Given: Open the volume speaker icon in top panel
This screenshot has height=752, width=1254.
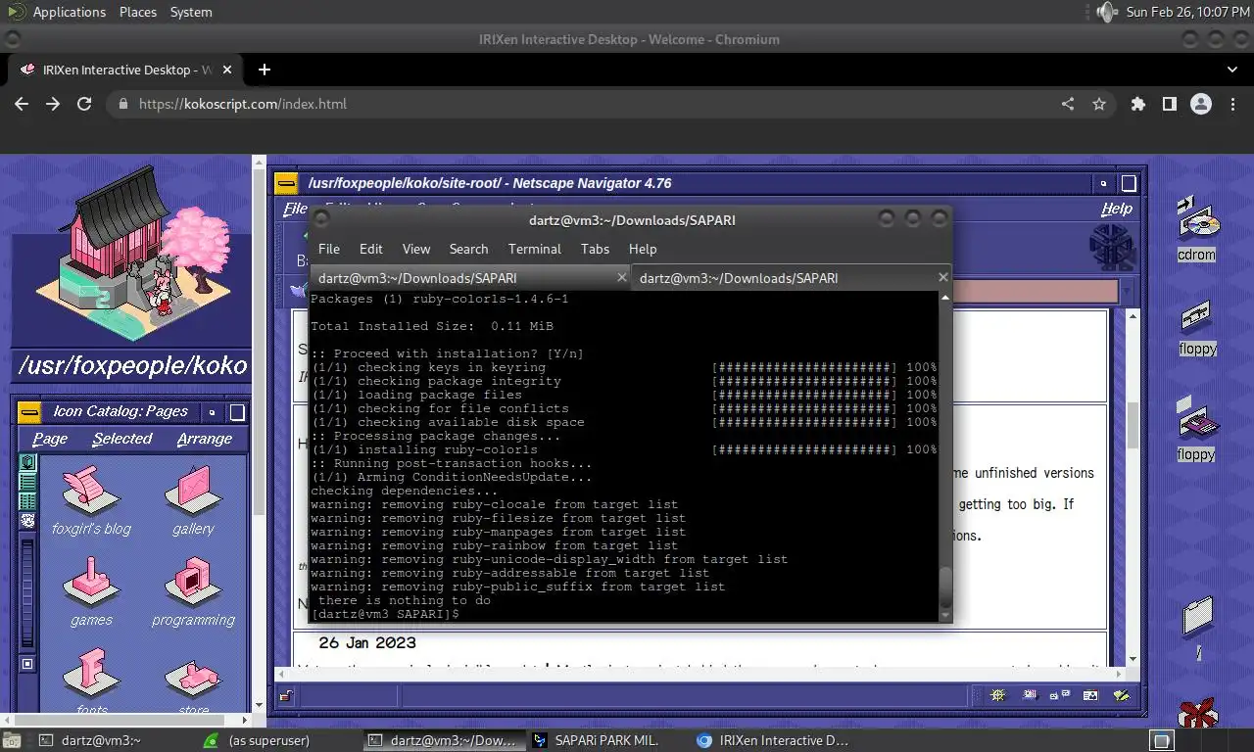Looking at the screenshot, I should pos(1107,12).
